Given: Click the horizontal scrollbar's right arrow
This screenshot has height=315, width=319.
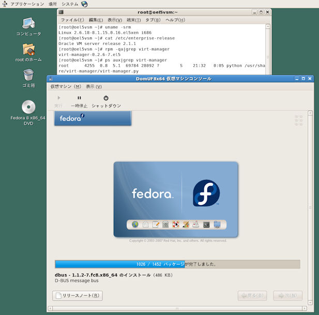Looking at the screenshot, I should pos(305,308).
